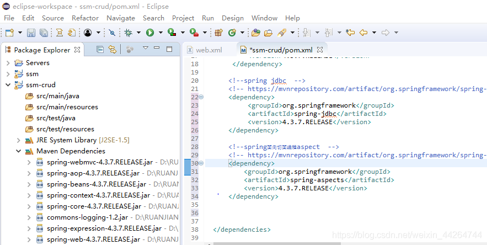Select spring-aop-4.3.7.RELEASE.jar in tree
Image resolution: width=487 pixels, height=245 pixels.
click(x=93, y=173)
